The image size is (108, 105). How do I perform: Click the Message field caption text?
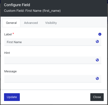pos(10,71)
